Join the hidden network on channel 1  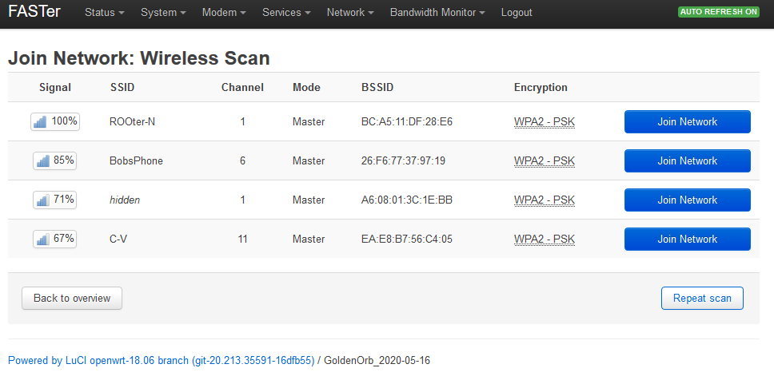click(687, 200)
